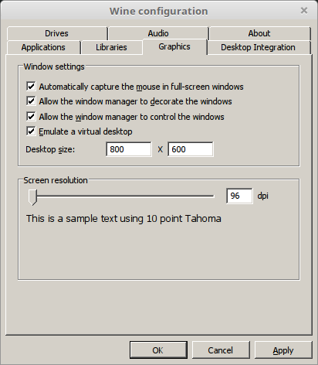Focus the dpi input field showing 96
Image resolution: width=318 pixels, height=365 pixels.
click(x=239, y=196)
